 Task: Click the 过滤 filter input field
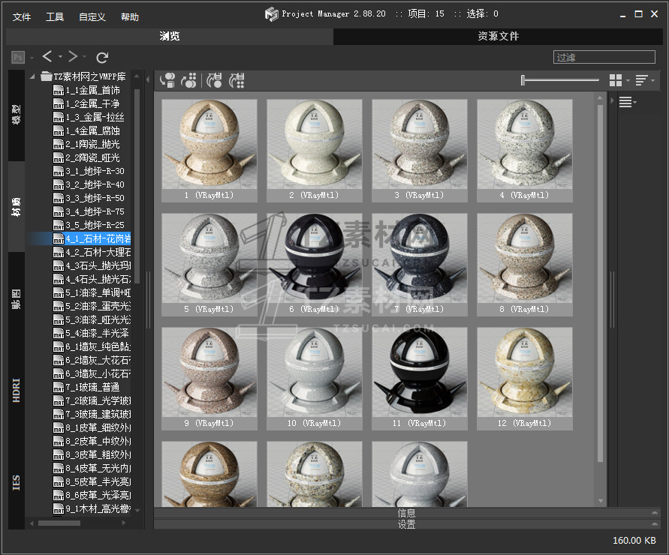tap(604, 57)
